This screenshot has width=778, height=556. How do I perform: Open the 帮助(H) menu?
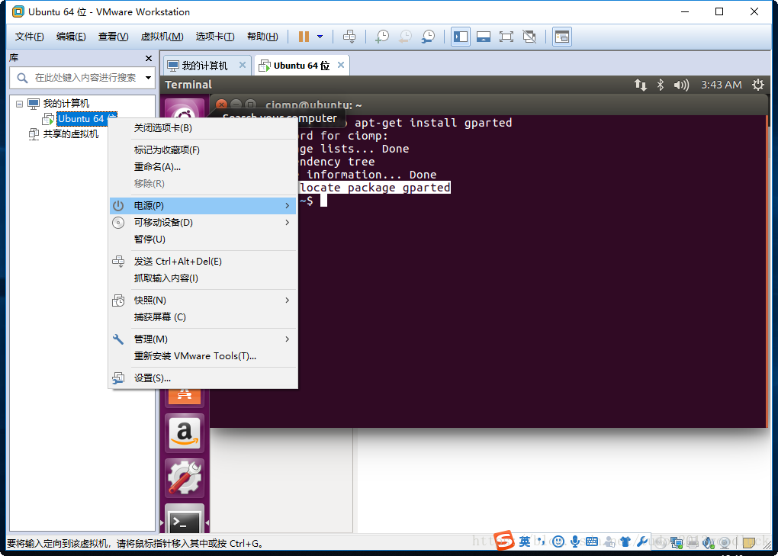(262, 36)
